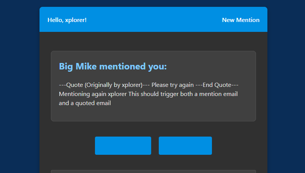
Task: Click the "Hello, xplorer!" greeting text
Action: click(x=67, y=20)
